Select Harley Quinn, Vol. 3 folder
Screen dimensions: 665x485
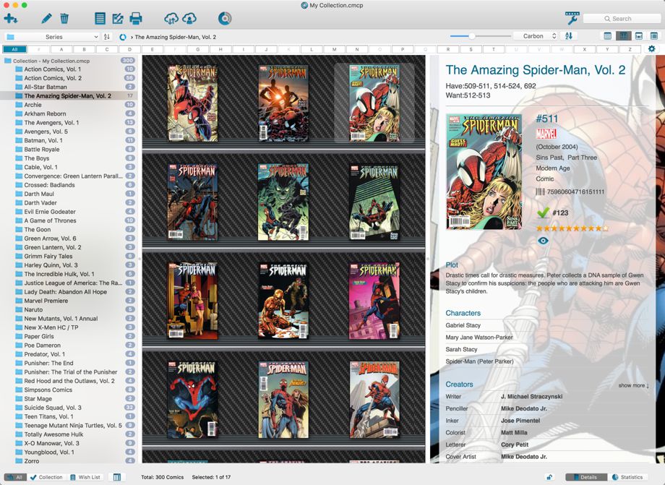pyautogui.click(x=51, y=265)
